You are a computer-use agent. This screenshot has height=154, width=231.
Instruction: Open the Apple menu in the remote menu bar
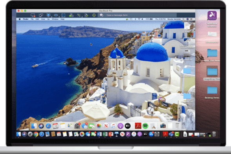pyautogui.click(x=20, y=19)
